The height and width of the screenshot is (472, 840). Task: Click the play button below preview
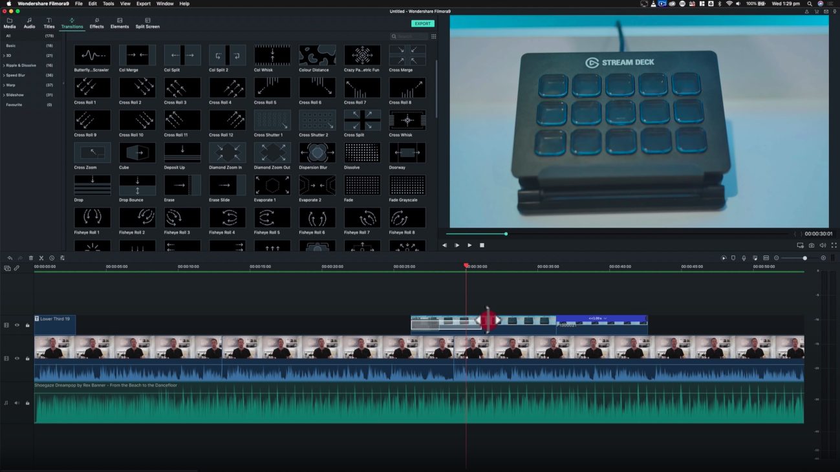click(x=469, y=245)
